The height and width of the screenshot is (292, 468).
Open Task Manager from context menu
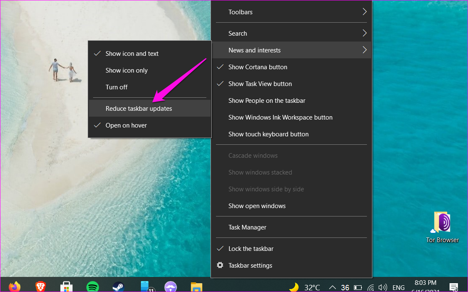(x=291, y=227)
